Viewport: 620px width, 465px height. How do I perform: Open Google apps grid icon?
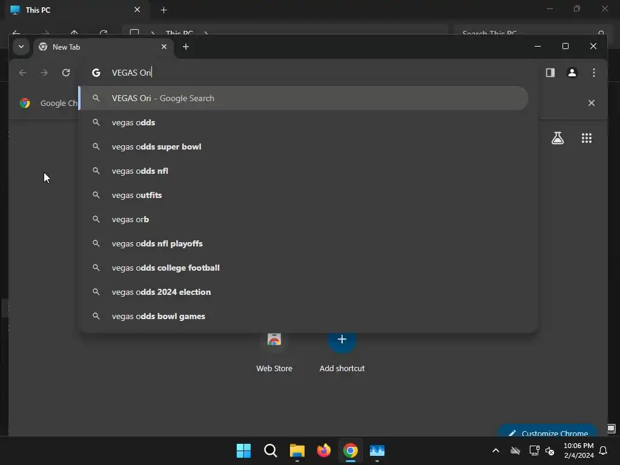(x=586, y=138)
